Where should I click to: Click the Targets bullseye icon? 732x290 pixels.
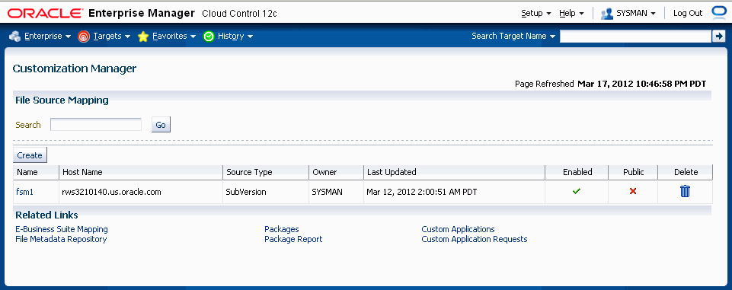(x=84, y=37)
